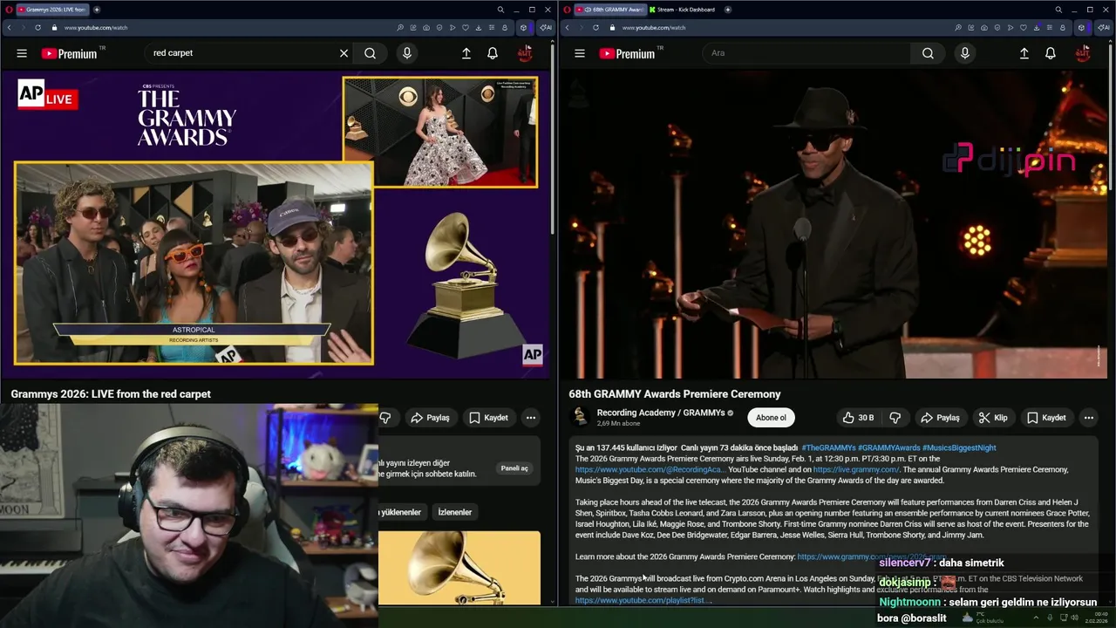Open 'Recording Academy / GRAMMYs' channel name

pyautogui.click(x=661, y=413)
